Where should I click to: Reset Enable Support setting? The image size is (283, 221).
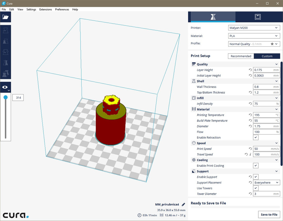pyautogui.click(x=250, y=177)
